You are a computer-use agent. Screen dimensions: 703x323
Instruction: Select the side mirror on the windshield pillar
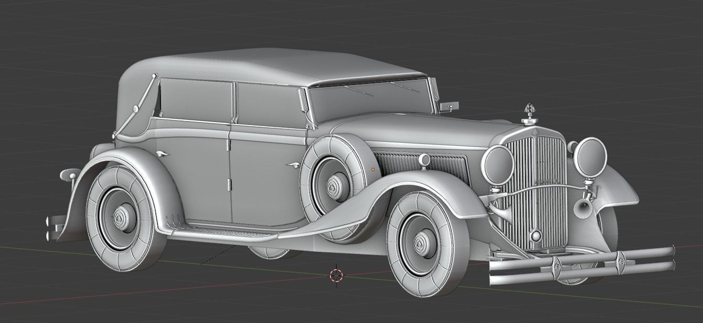pos(449,107)
